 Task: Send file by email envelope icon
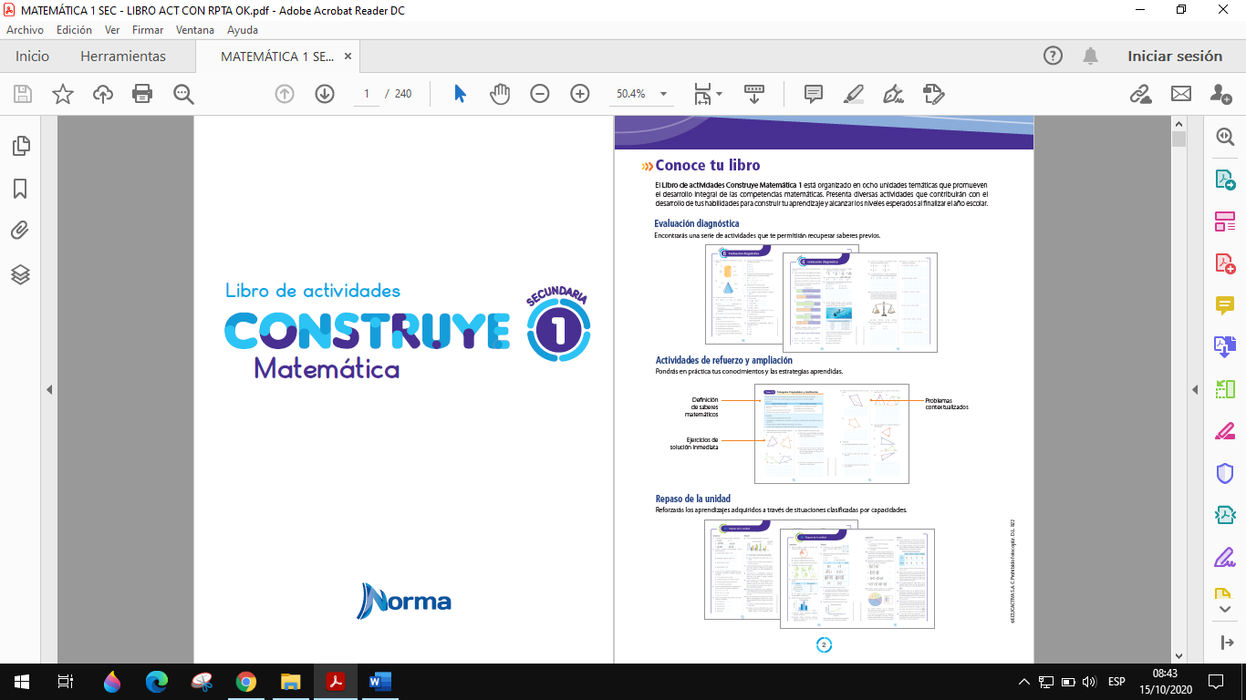[x=1181, y=94]
